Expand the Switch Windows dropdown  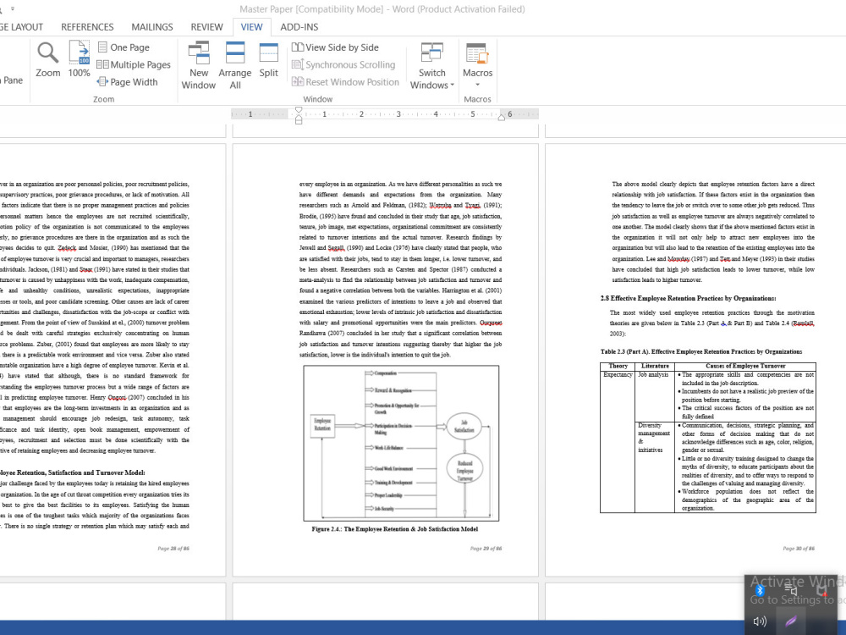click(432, 65)
